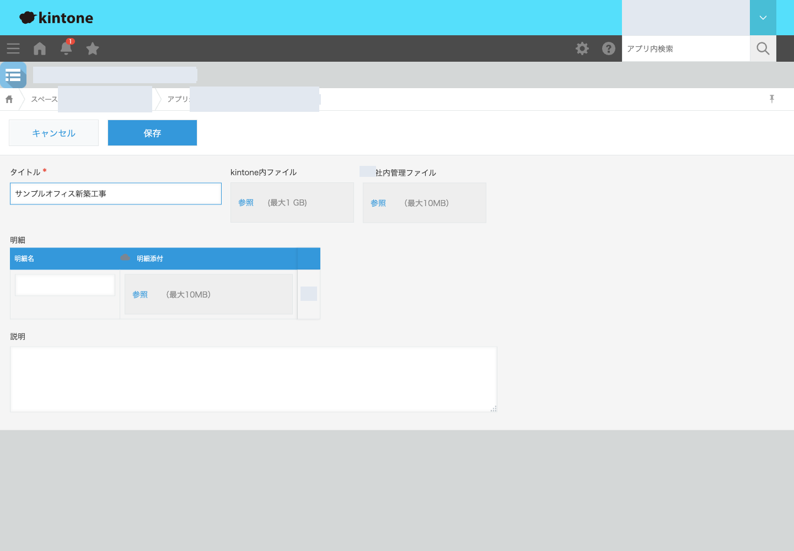Viewport: 794px width, 551px height.
Task: Click the キャンセル button
Action: [53, 133]
